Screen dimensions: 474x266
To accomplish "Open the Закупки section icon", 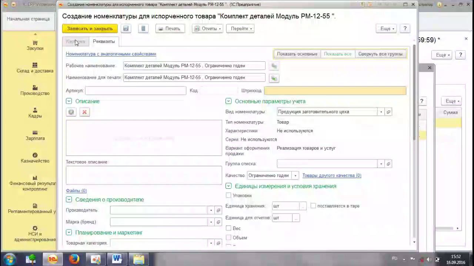I will pos(35,43).
